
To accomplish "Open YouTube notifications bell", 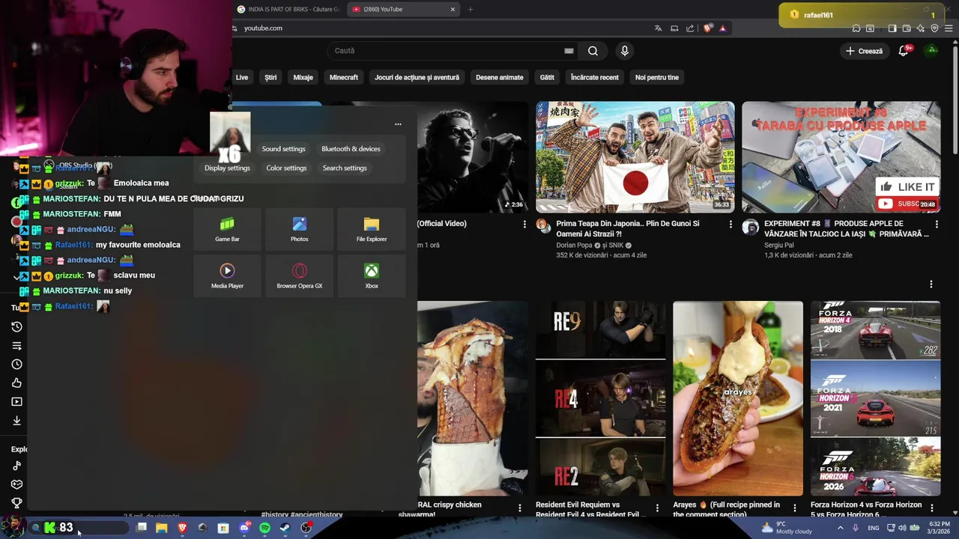I will tap(904, 51).
